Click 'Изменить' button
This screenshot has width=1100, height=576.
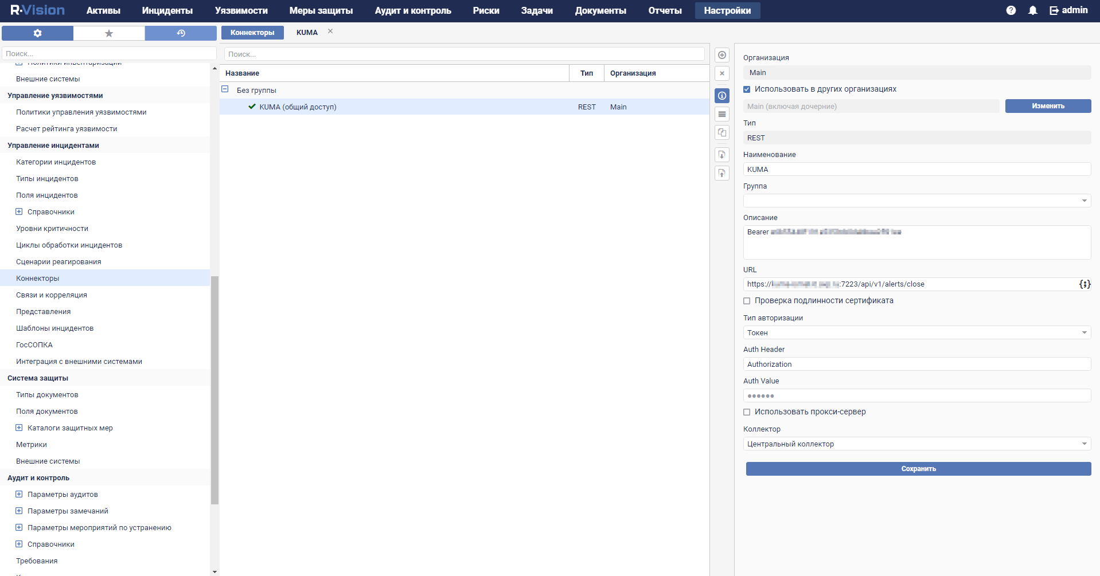(1047, 106)
